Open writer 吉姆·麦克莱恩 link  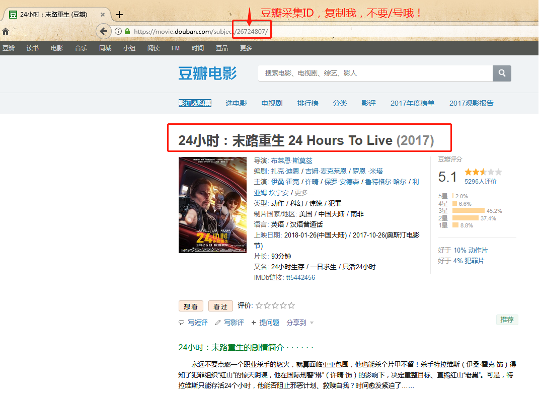[326, 171]
